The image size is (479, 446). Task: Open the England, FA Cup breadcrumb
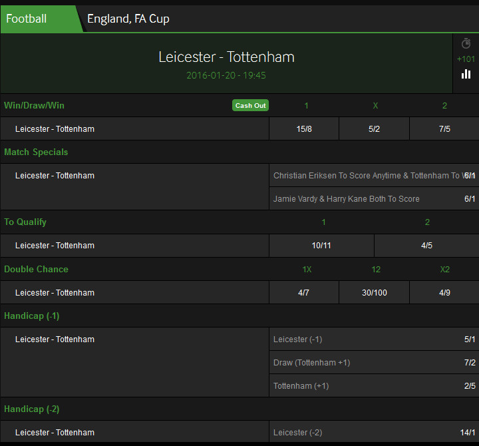[x=128, y=19]
